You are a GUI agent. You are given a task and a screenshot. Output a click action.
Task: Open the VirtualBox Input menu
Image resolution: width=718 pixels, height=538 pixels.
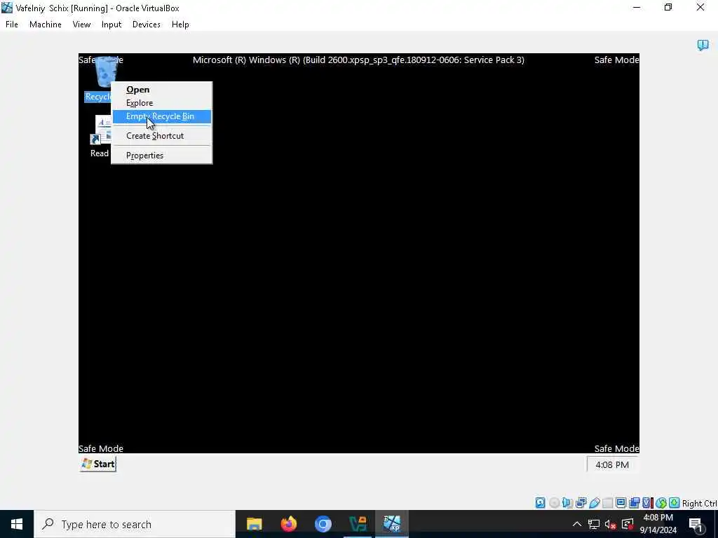[111, 25]
